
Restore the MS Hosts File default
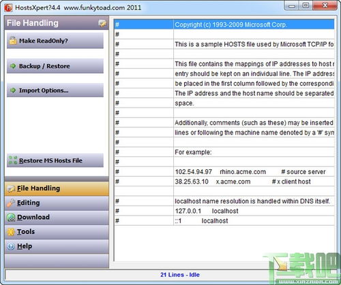(55, 161)
